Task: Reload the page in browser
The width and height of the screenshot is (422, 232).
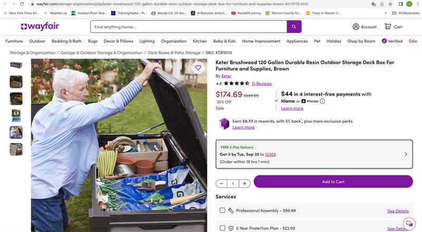Action: [x=22, y=4]
